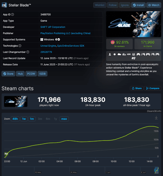This screenshot has height=176, width=163.
Task: Click the Steam charts heading
Action: click(x=18, y=89)
